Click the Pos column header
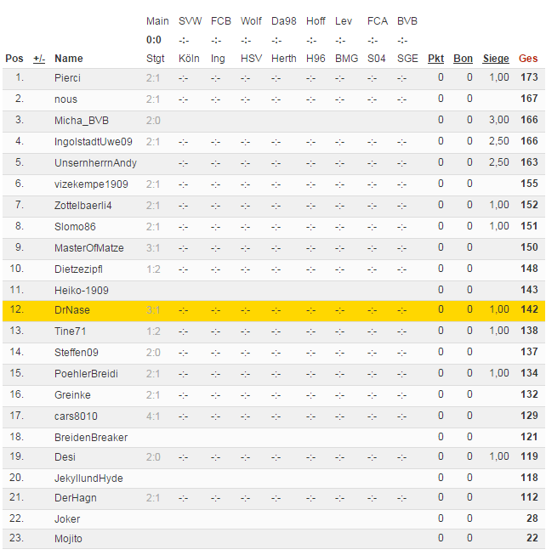This screenshot has height=555, width=546. 14,59
